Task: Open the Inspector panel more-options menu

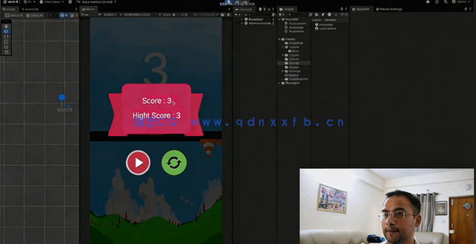Action: click(x=471, y=9)
